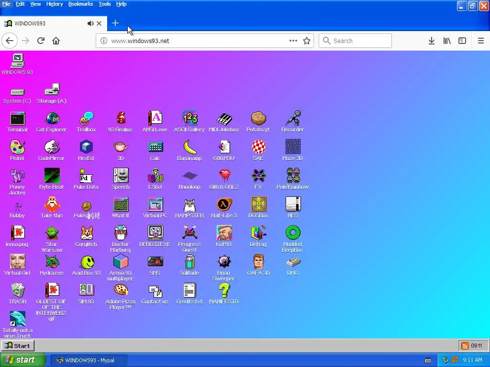
Task: Open the Trollbox chat icon
Action: coord(86,122)
